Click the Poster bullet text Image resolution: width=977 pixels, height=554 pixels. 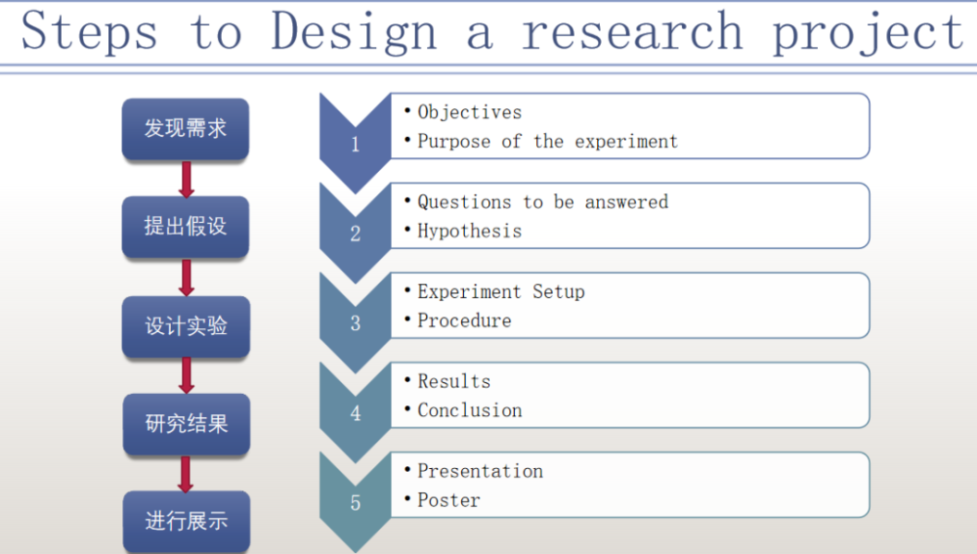coord(448,500)
